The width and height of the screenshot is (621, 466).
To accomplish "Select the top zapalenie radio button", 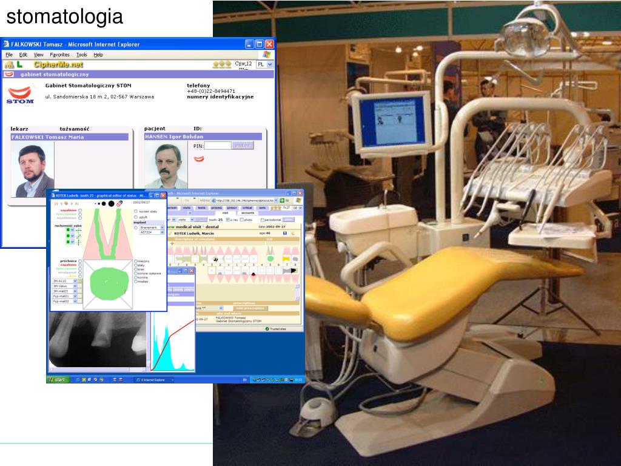I will (80, 211).
